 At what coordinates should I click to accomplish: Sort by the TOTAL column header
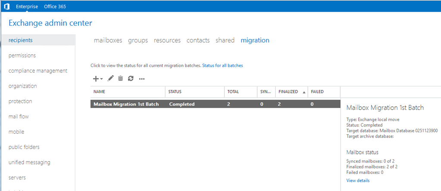coord(240,92)
